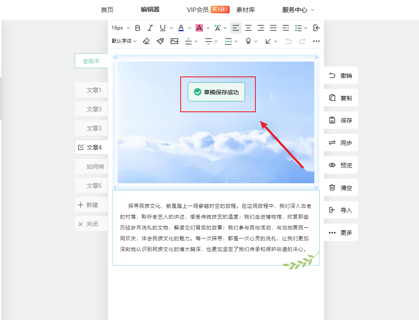Select 文章1 in the article list
This screenshot has height=320, width=419.
pos(91,90)
